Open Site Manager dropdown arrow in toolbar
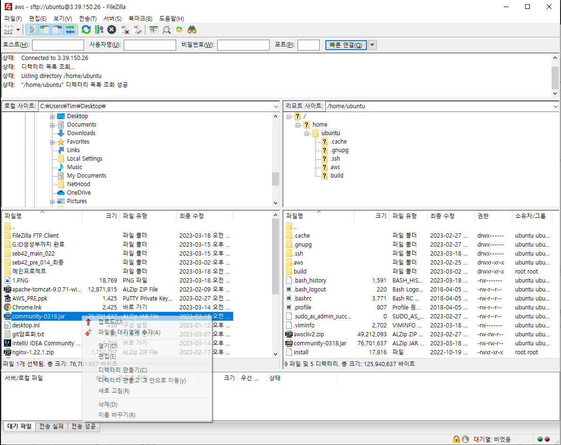This screenshot has width=561, height=445. click(x=18, y=30)
